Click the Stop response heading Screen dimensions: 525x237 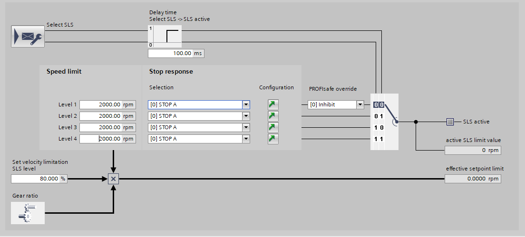[171, 72]
